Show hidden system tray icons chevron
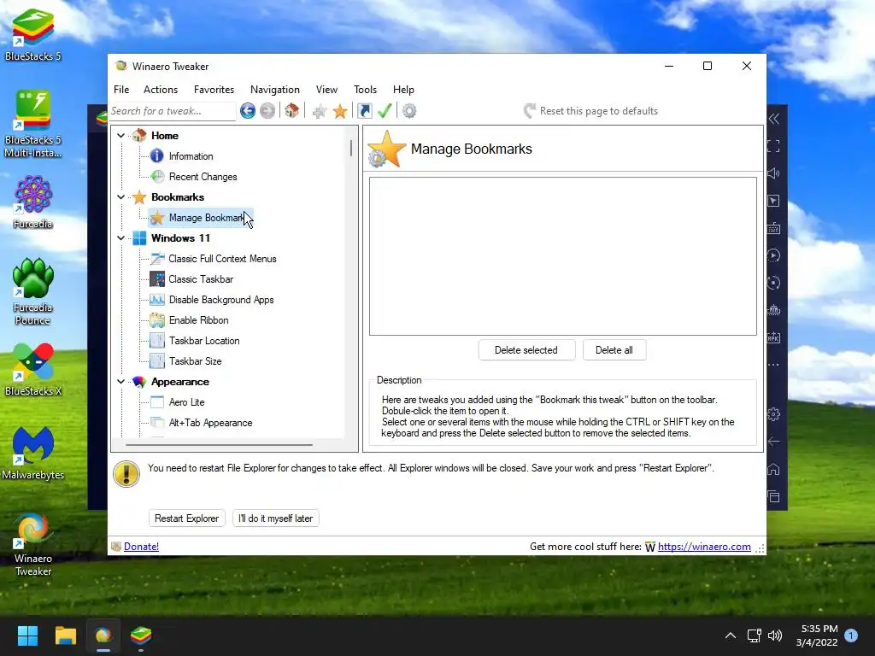This screenshot has height=656, width=875. point(730,635)
